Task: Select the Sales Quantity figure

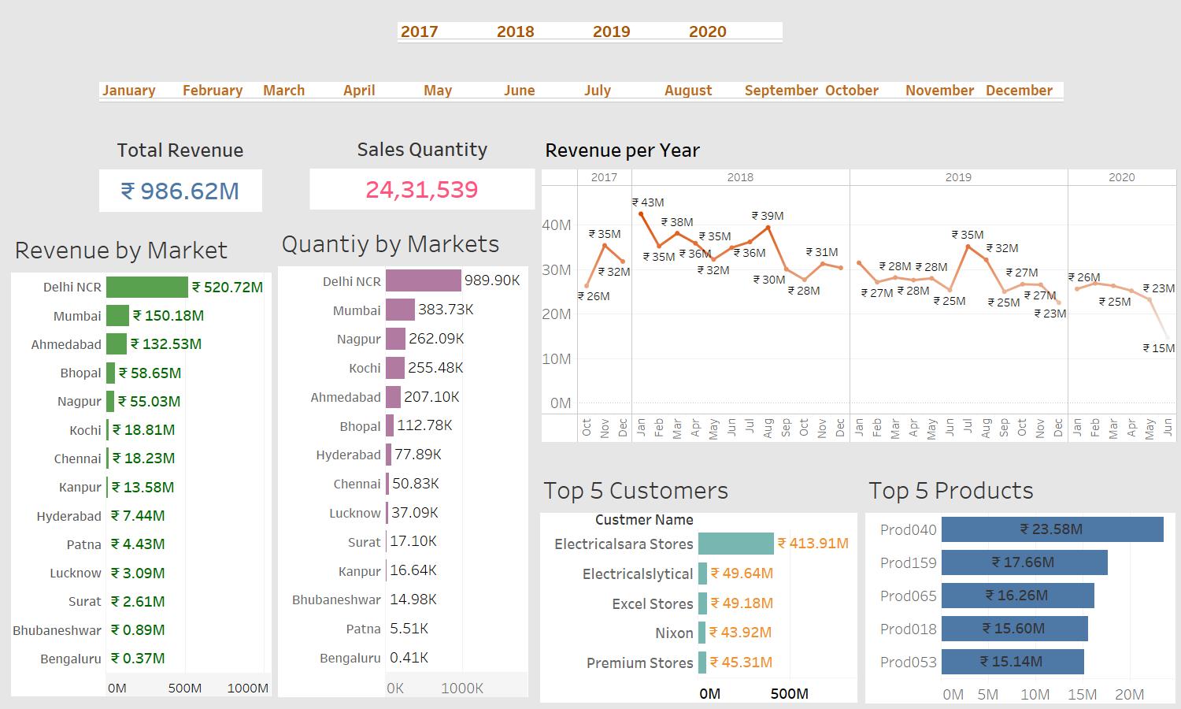Action: tap(422, 189)
